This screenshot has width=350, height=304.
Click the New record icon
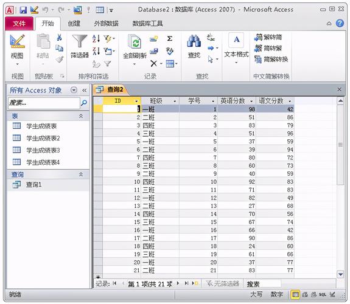click(153, 39)
